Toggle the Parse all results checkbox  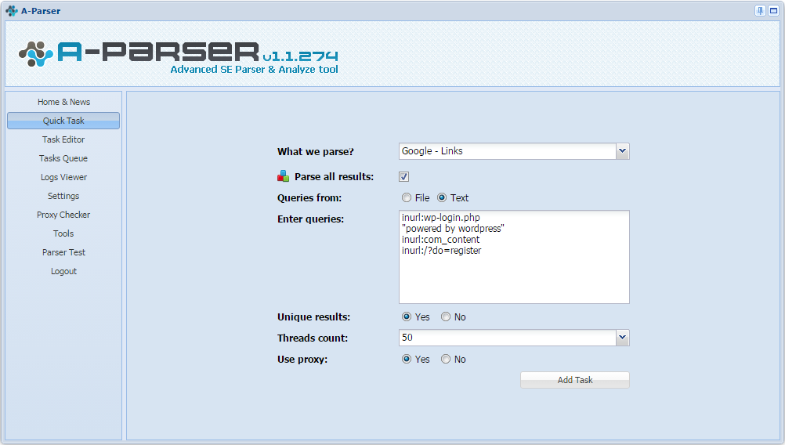(404, 177)
